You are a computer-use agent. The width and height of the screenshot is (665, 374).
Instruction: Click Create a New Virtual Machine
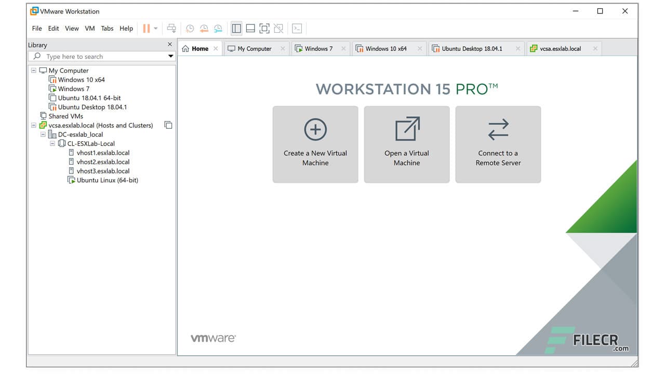315,144
